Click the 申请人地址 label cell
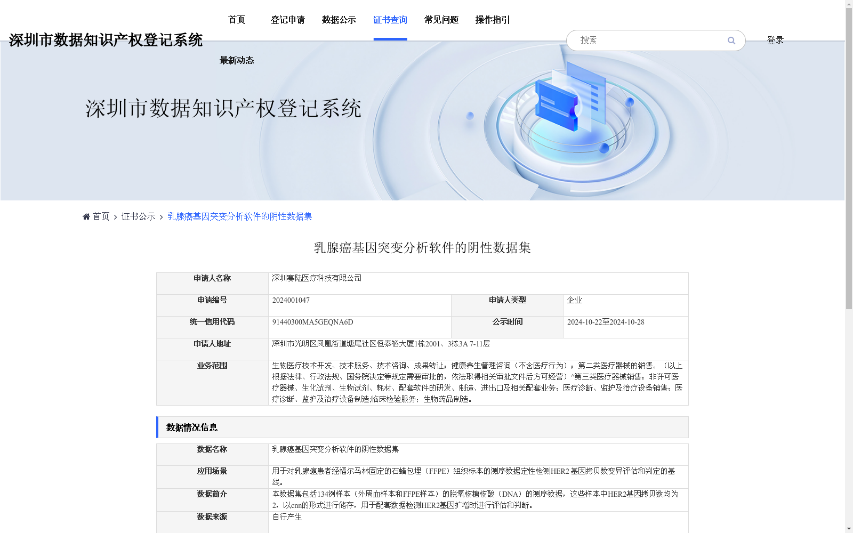Viewport: 853px width, 533px height. [212, 349]
